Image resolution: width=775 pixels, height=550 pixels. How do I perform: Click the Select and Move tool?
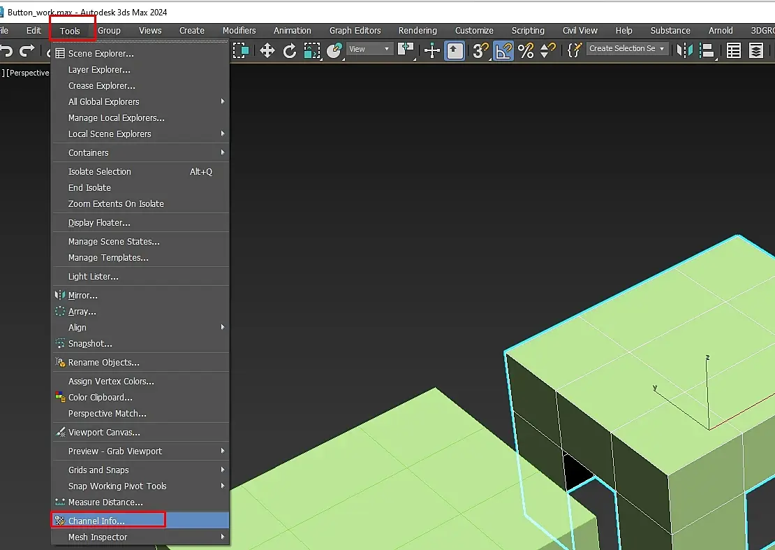coord(267,50)
